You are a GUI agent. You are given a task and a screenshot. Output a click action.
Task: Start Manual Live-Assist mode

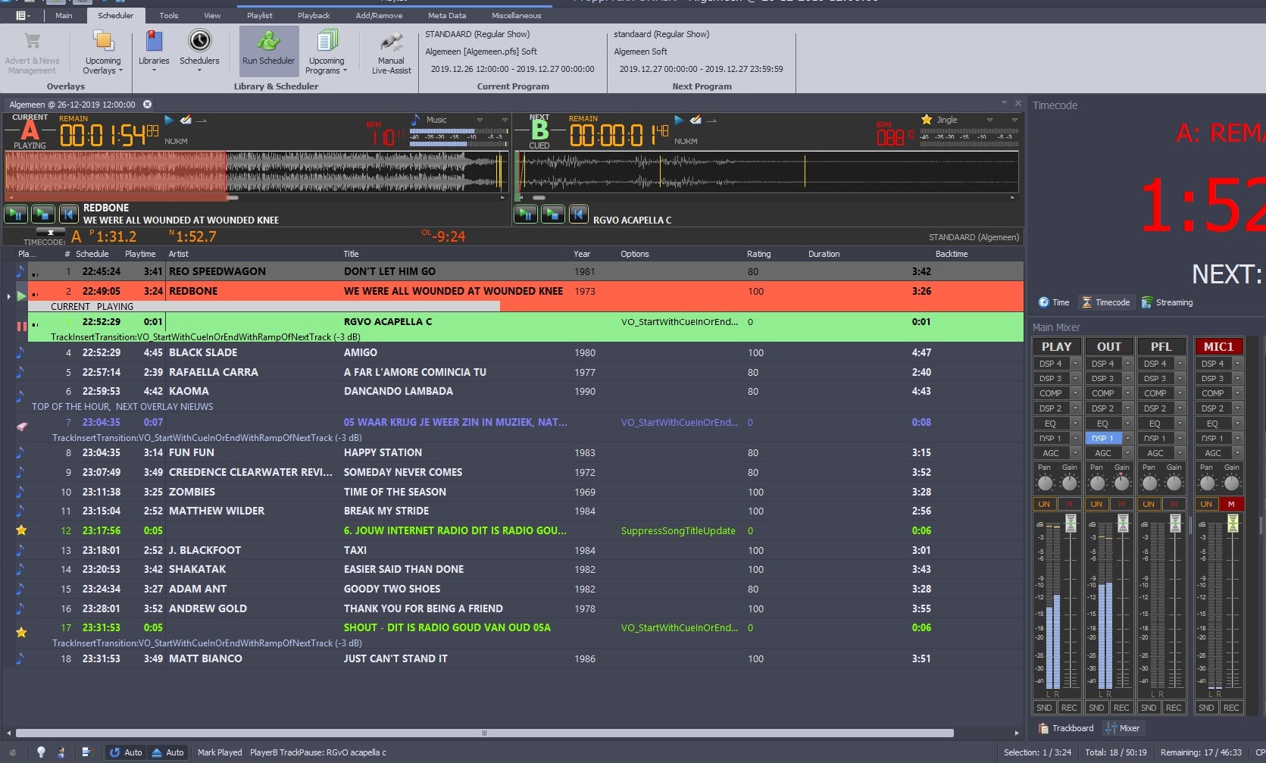[x=391, y=53]
